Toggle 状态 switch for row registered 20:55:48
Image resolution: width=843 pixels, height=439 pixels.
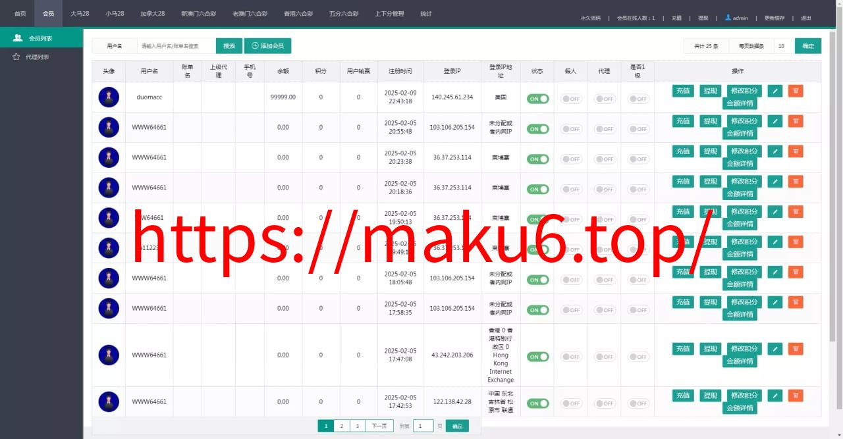tap(537, 129)
